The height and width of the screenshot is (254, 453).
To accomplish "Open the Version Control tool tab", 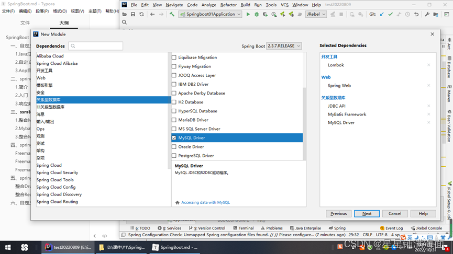I will [207, 228].
